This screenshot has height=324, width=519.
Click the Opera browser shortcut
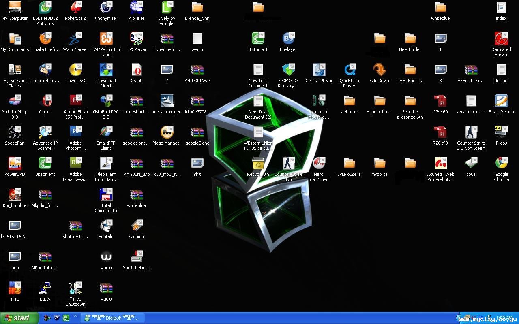tap(45, 101)
